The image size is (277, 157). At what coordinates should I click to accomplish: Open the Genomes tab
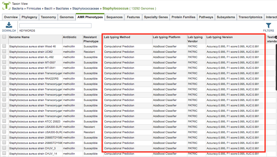[x=67, y=17]
